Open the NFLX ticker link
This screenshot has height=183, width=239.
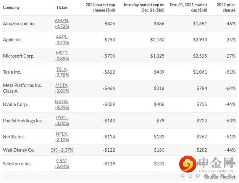(61, 134)
